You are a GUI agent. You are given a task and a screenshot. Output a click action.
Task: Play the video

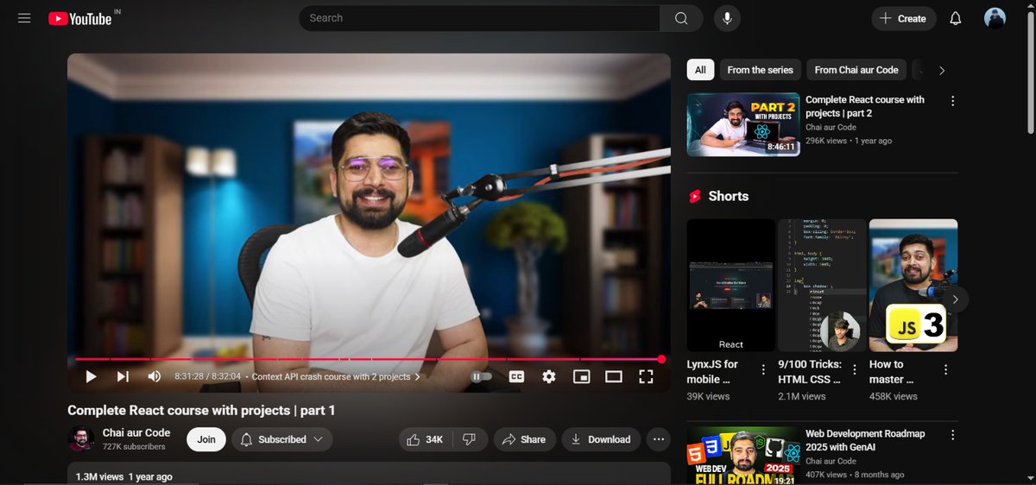91,376
